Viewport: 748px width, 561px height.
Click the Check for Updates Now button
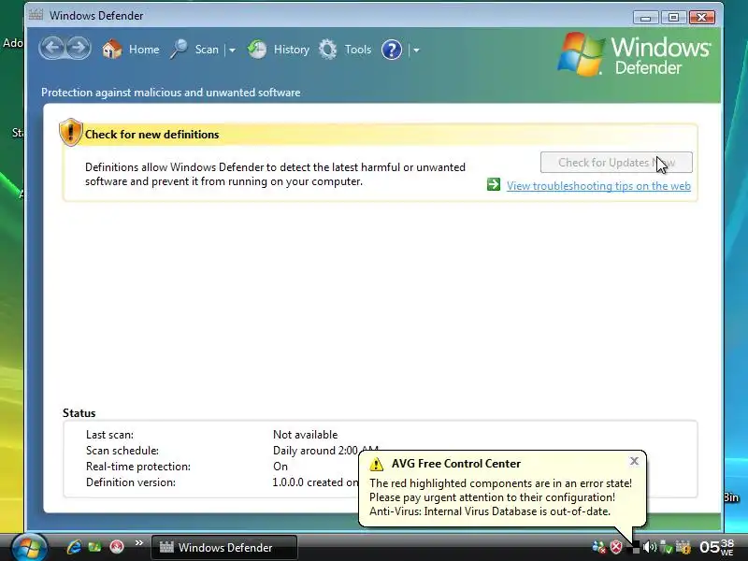[616, 163]
